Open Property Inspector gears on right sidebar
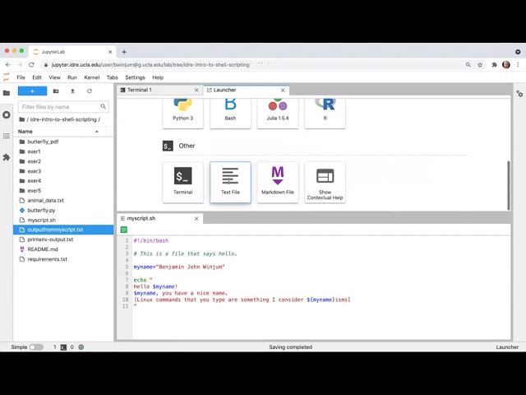The image size is (526, 395). click(x=519, y=93)
